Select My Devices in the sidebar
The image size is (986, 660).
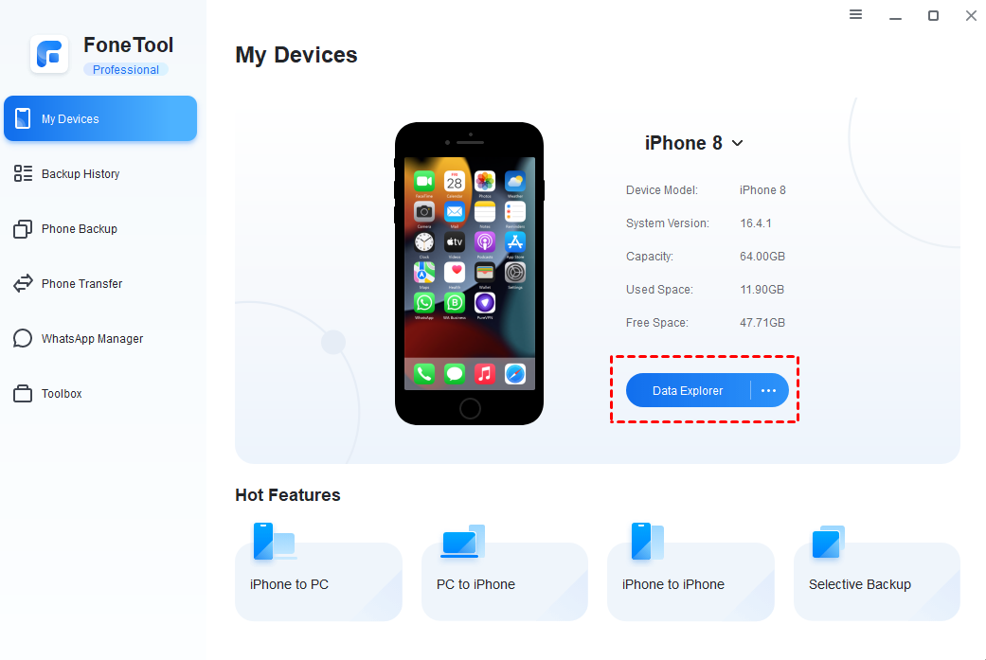click(x=100, y=118)
